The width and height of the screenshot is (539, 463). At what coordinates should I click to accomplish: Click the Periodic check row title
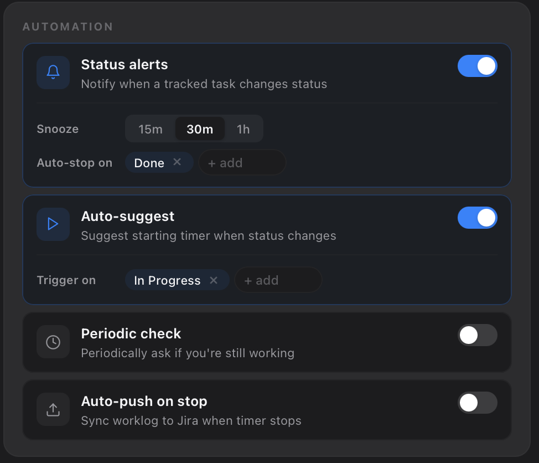pos(131,334)
